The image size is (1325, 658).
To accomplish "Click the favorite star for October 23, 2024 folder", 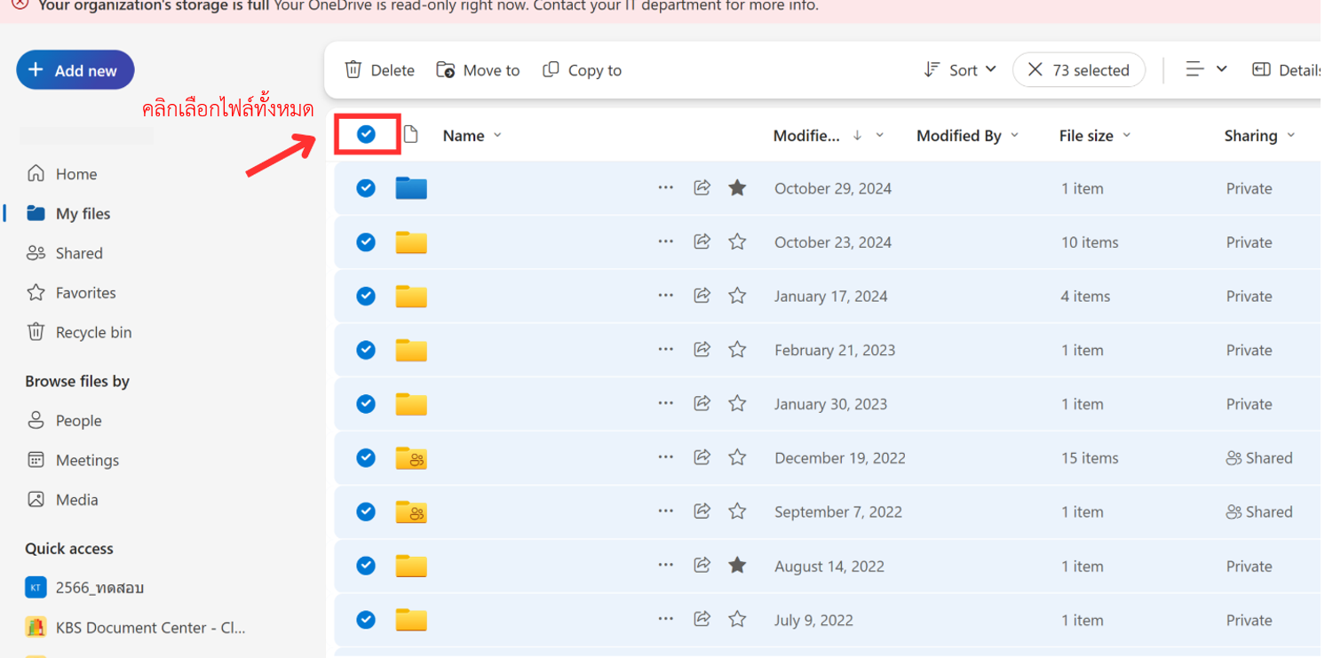I will click(x=737, y=242).
